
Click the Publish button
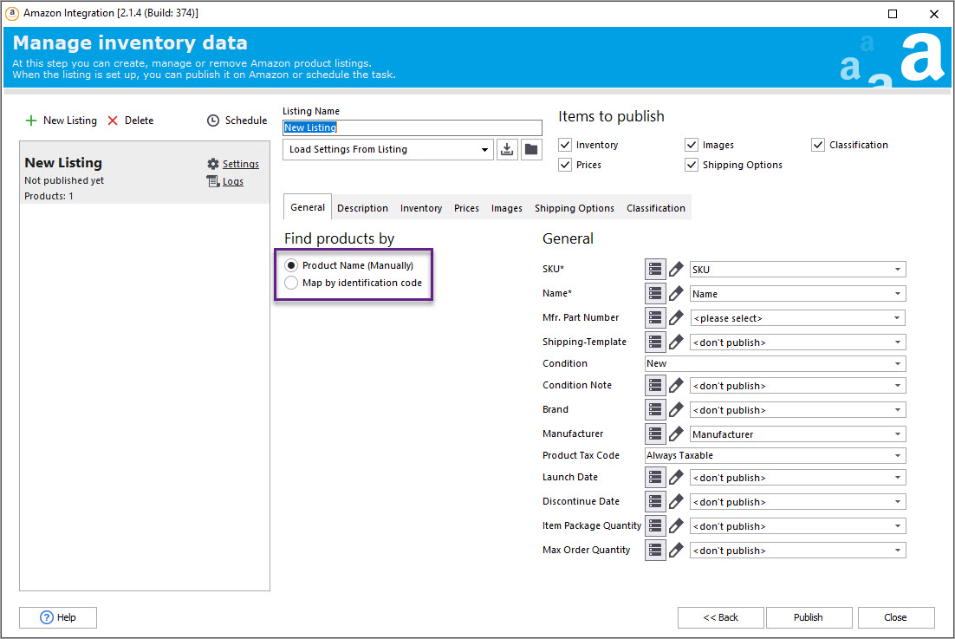coord(808,617)
